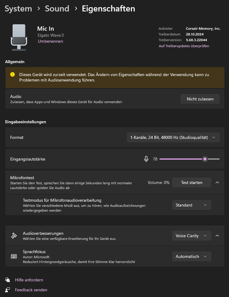
Task: Open the Testmodus Standard dropdown
Action: 191,205
